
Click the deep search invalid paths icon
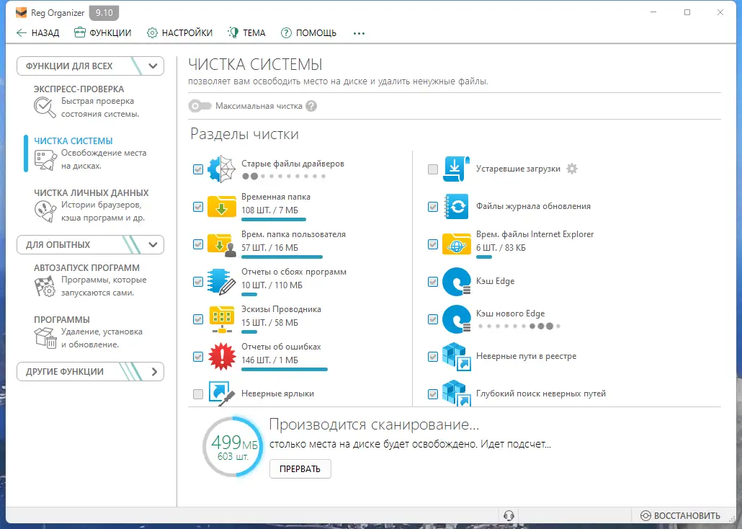pyautogui.click(x=456, y=393)
